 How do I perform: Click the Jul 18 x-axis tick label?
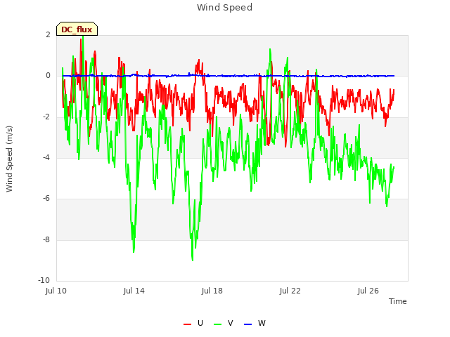coord(212,291)
